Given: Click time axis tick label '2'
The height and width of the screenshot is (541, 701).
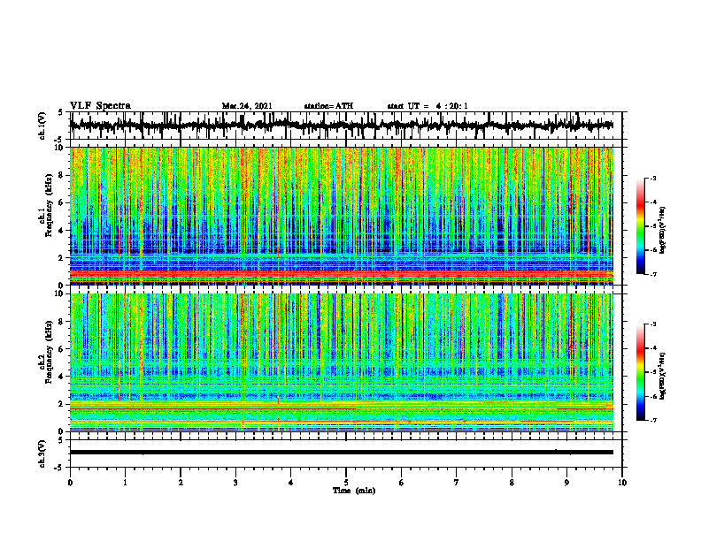Looking at the screenshot, I should click(x=181, y=483).
